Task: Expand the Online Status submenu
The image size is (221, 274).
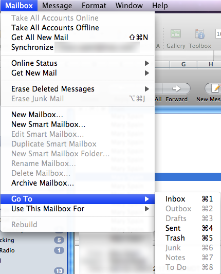Action: point(78,63)
